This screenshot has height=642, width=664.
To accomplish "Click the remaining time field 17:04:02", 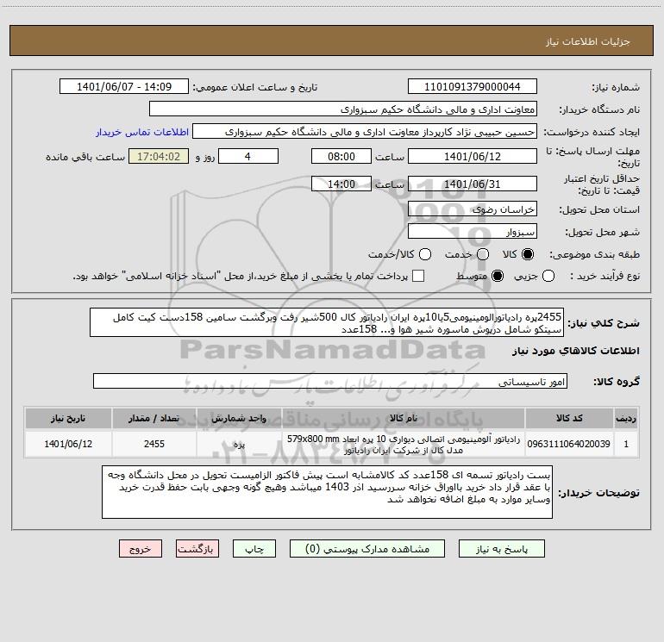I will click(159, 156).
